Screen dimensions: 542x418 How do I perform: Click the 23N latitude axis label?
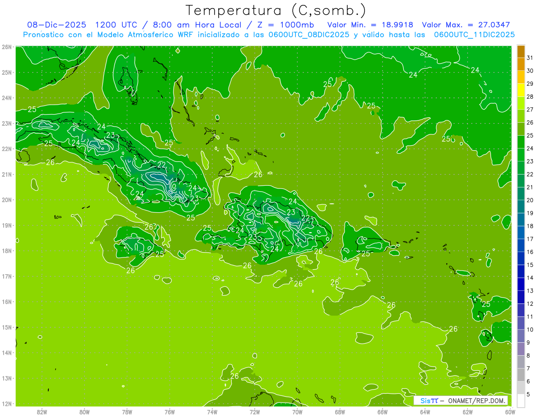coord(7,123)
